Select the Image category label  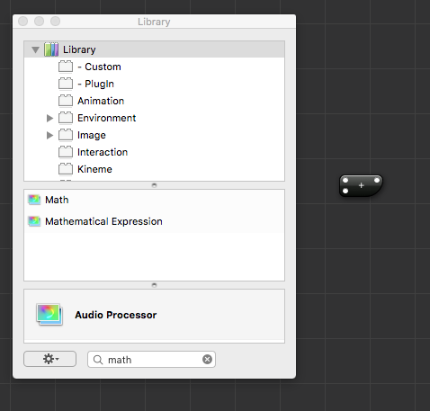click(92, 136)
